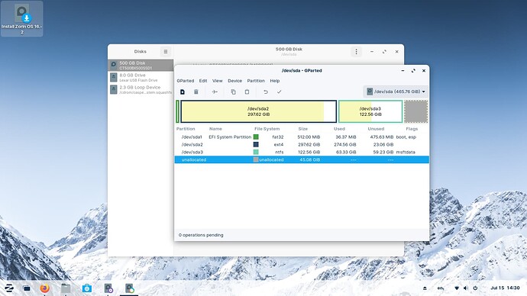The image size is (527, 296).
Task: Open the Zorin start menu in taskbar
Action: [9, 288]
